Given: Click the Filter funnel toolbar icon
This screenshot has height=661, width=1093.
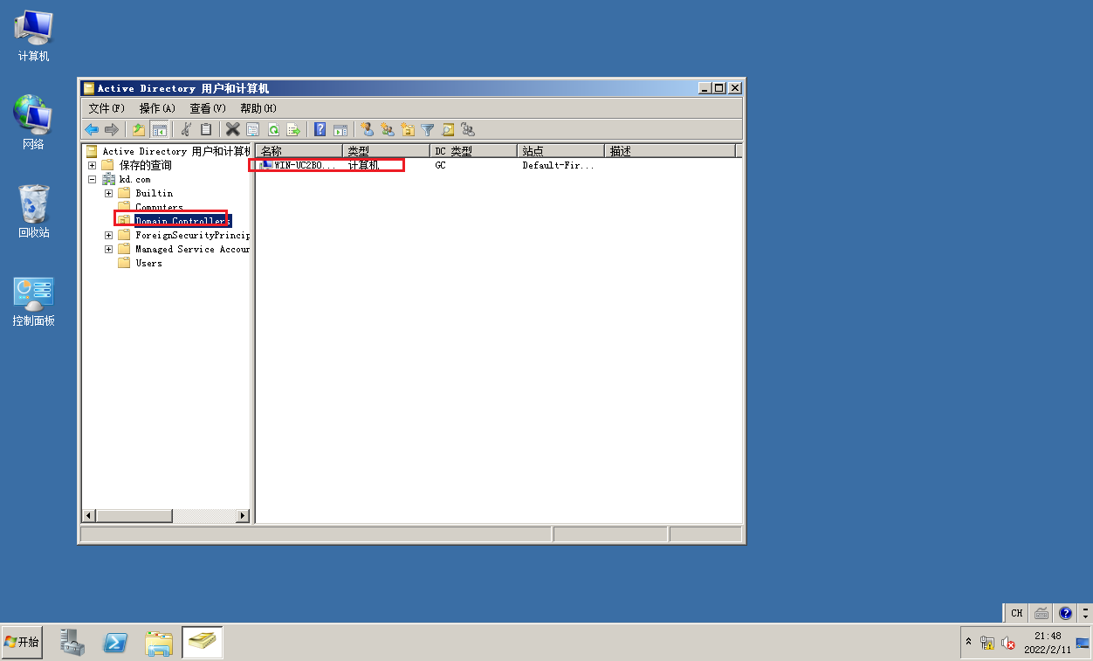Looking at the screenshot, I should (x=428, y=129).
